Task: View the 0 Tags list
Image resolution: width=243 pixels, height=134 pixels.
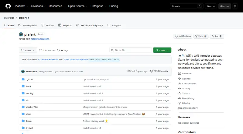Action: point(63,50)
